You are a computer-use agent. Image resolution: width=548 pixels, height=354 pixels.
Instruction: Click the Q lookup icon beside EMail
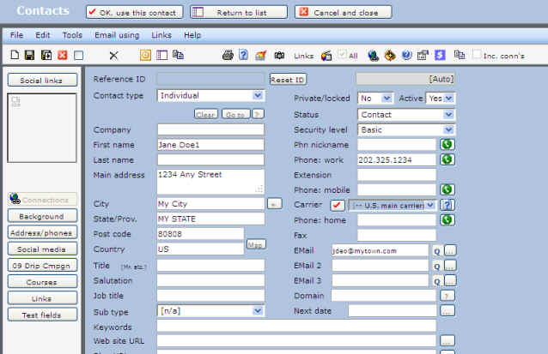click(437, 251)
